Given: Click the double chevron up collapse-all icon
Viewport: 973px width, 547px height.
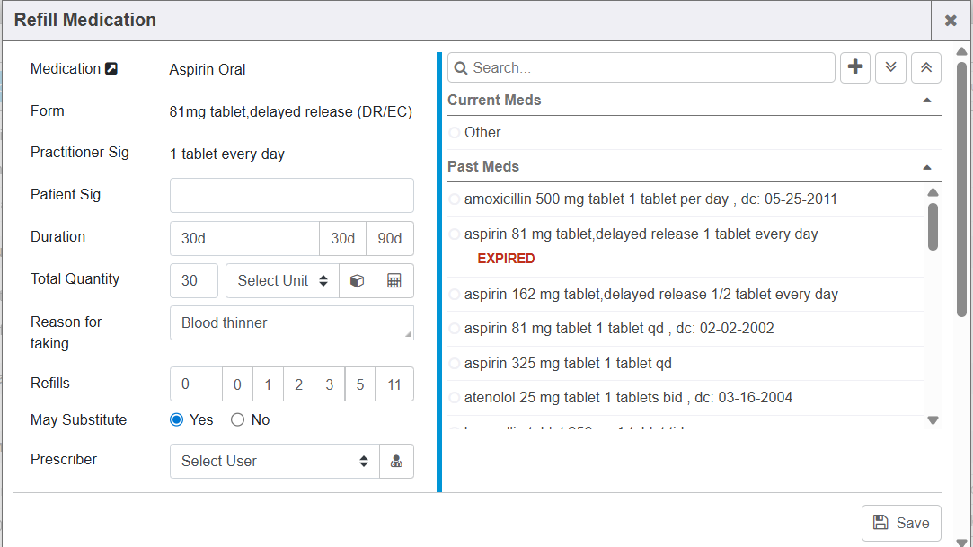Looking at the screenshot, I should click(925, 67).
